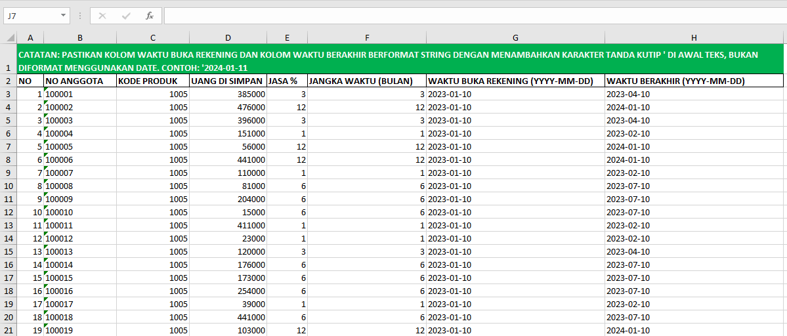Select the cell with value 254000

pyautogui.click(x=228, y=291)
